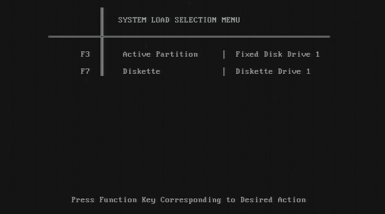This screenshot has width=385, height=214.
Task: Click the word Desired in bottom prompt
Action: [x=256, y=200]
